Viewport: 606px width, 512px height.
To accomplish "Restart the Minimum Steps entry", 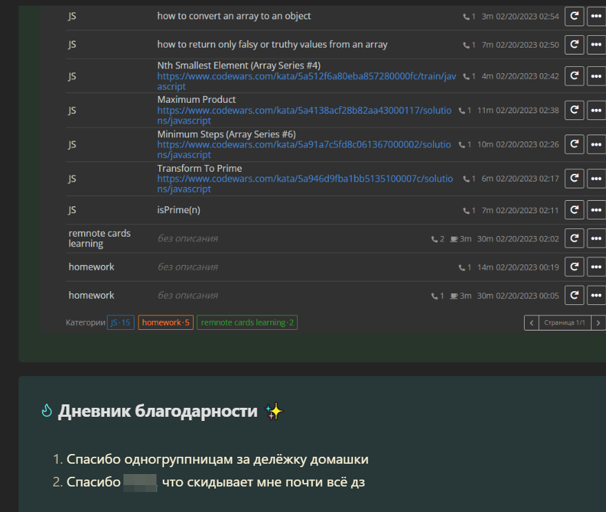I will (x=574, y=144).
